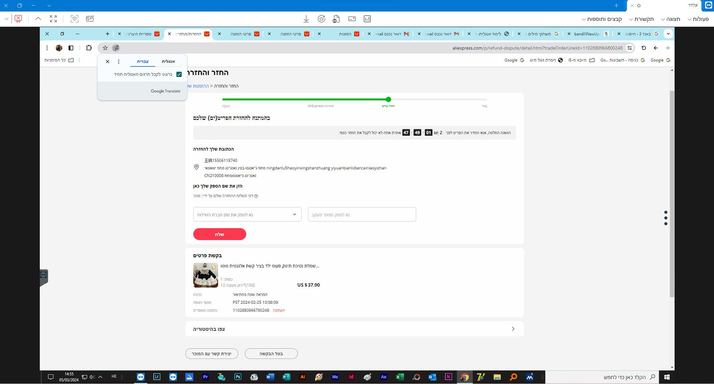714x384 pixels.
Task: Open the הסרת גוגל מיט bookmark
Action: [x=546, y=60]
